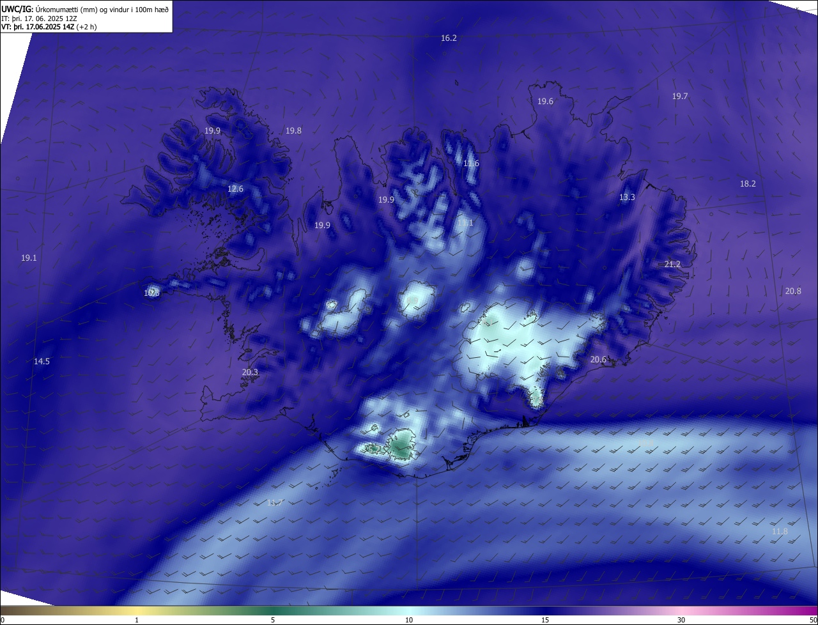Image resolution: width=818 pixels, height=625 pixels.
Task: Click the 12.6 value label
Action: 236,189
